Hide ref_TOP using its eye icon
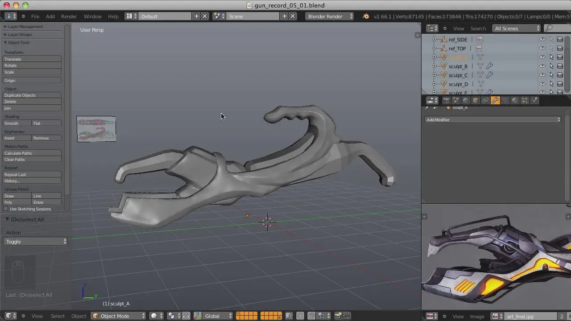The width and height of the screenshot is (571, 321). pos(542,48)
